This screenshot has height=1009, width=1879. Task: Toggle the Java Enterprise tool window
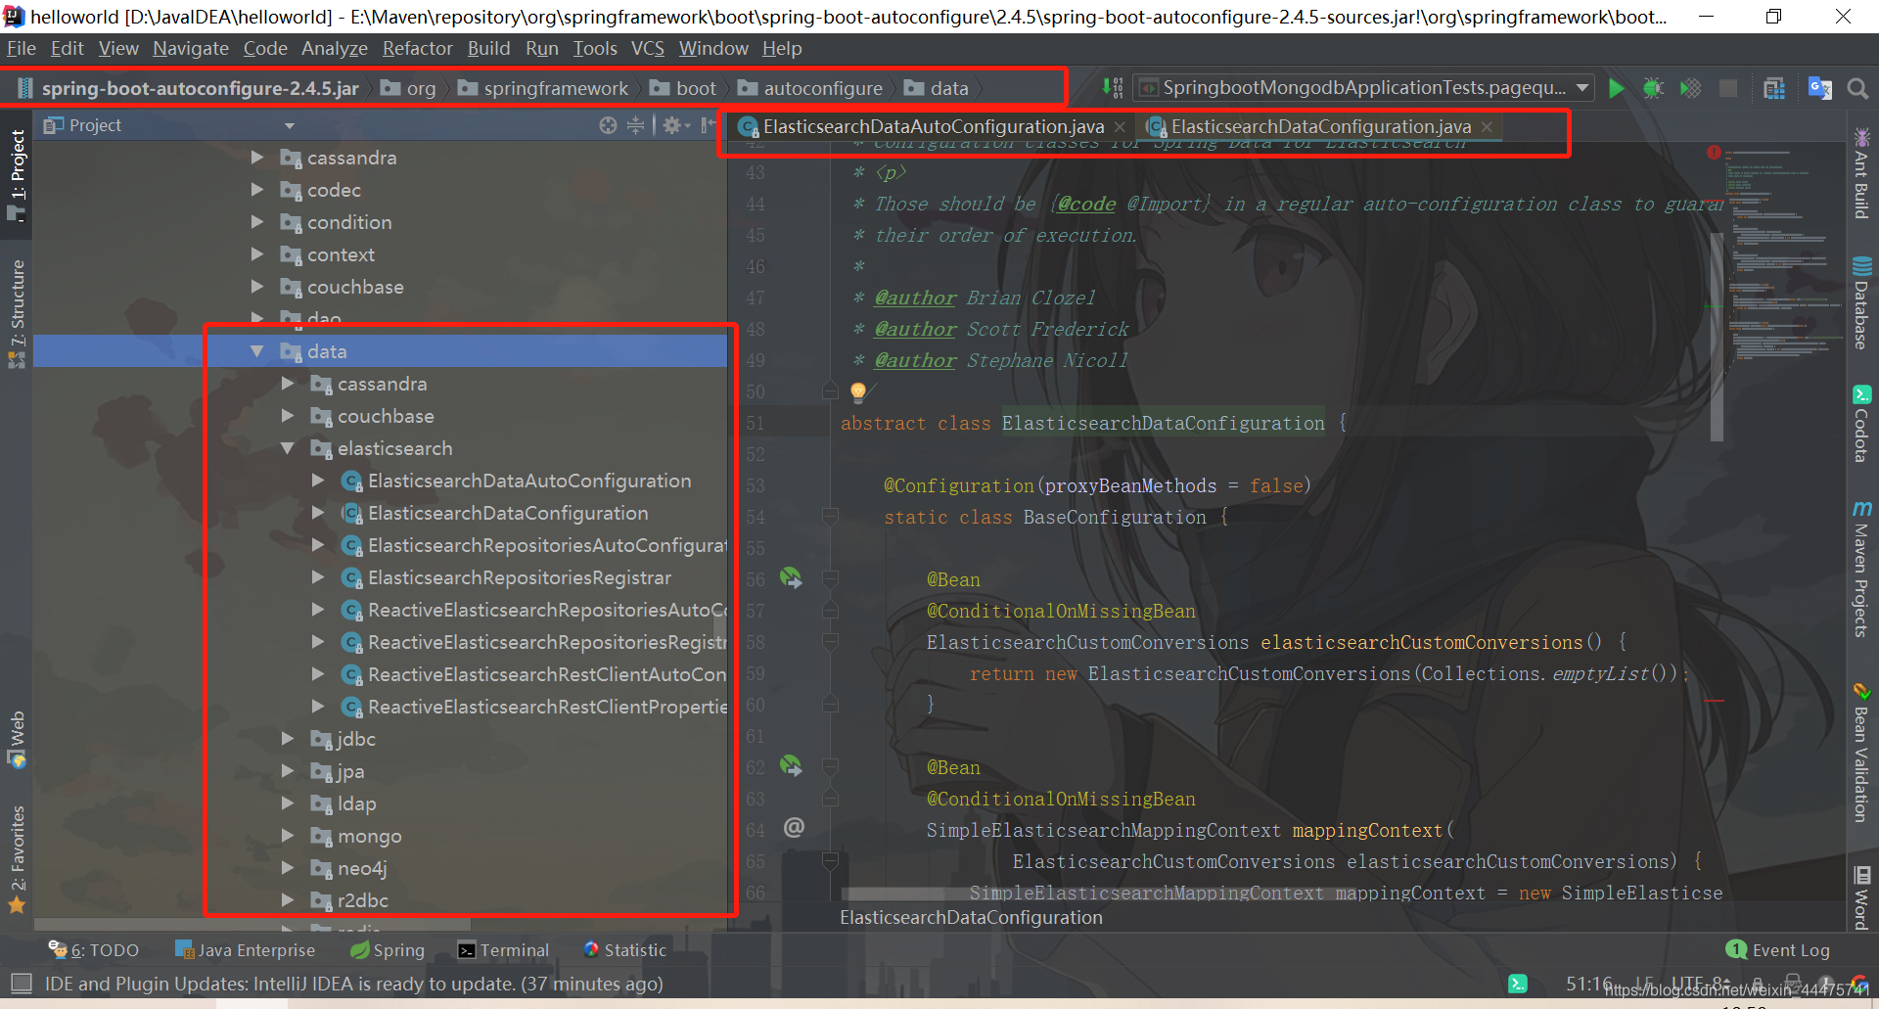pyautogui.click(x=245, y=949)
